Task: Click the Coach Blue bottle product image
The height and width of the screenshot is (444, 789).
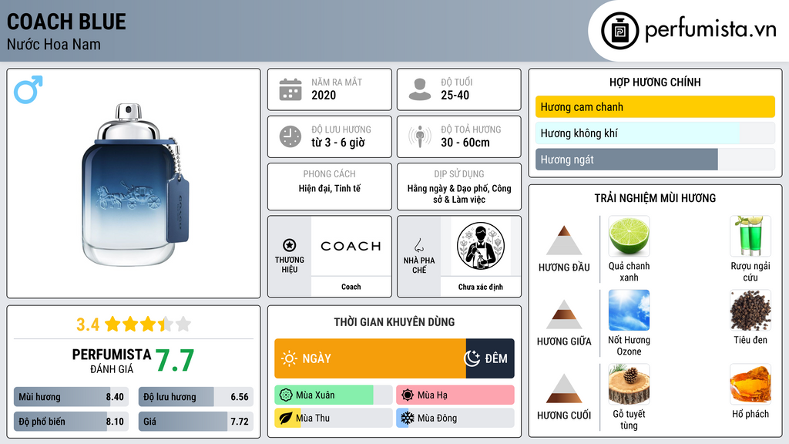Action: point(135,185)
